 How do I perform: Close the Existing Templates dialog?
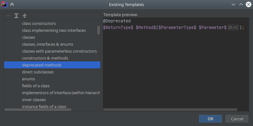[x=248, y=4]
